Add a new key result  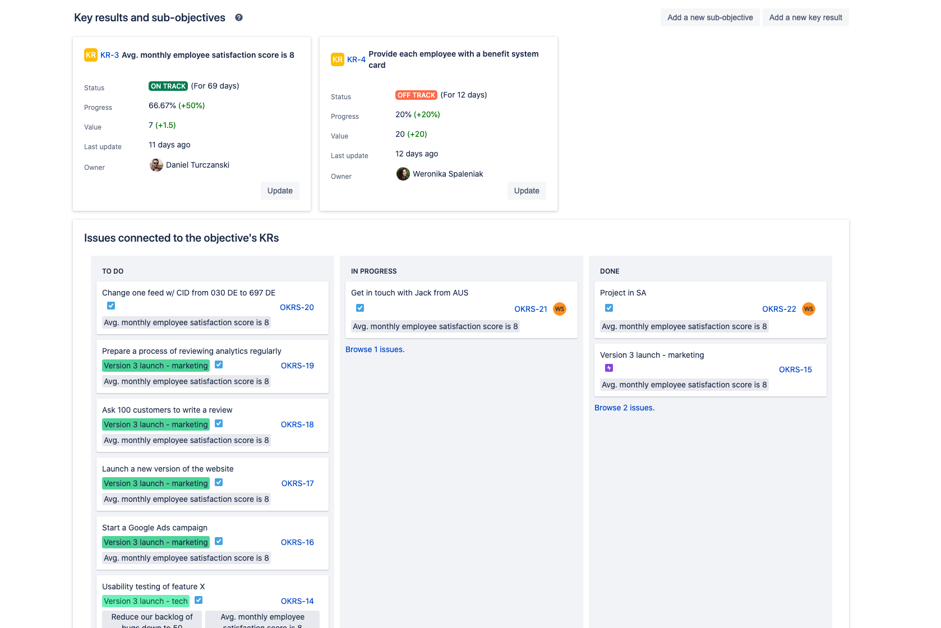coord(805,17)
